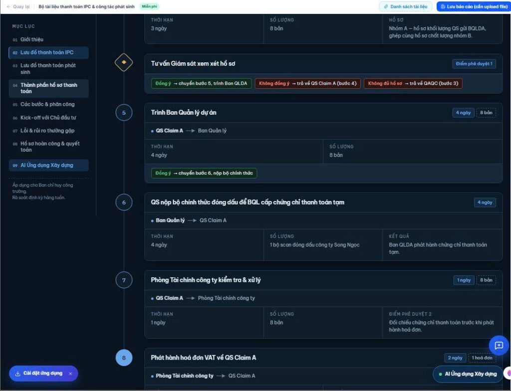Image resolution: width=511 pixels, height=391 pixels.
Task: Jump to Các bước & phân công
Action: click(47, 104)
